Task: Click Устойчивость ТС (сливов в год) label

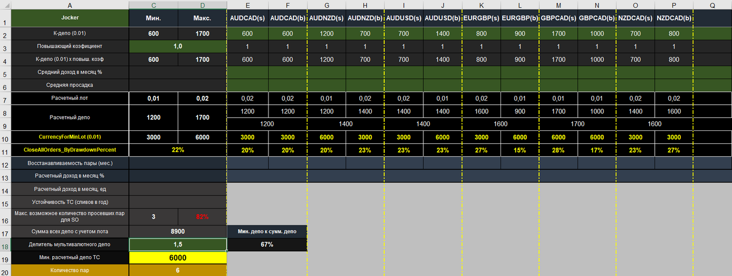Action: click(70, 202)
